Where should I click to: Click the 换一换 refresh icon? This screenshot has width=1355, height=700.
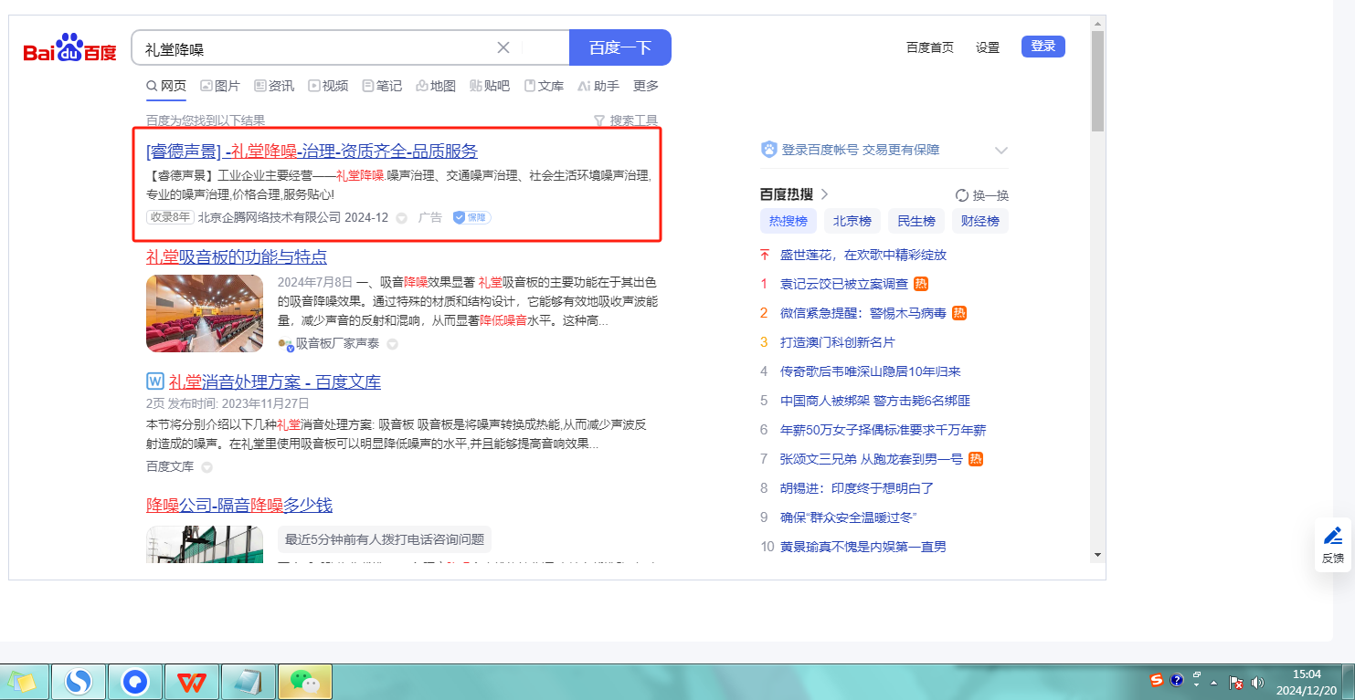[x=961, y=194]
